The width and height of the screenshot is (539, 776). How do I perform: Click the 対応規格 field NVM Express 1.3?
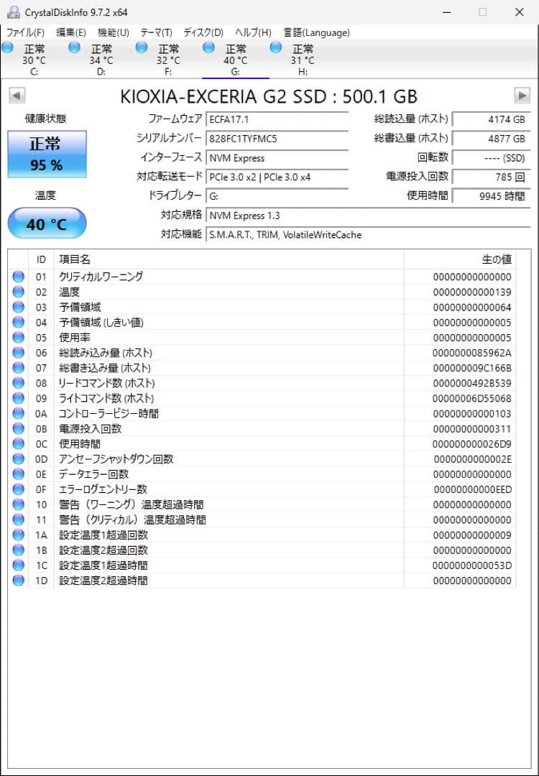tap(368, 216)
